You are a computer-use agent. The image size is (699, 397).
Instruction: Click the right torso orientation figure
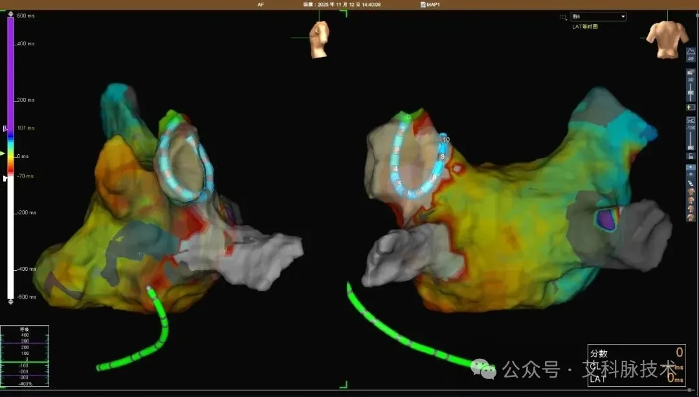coord(667,40)
